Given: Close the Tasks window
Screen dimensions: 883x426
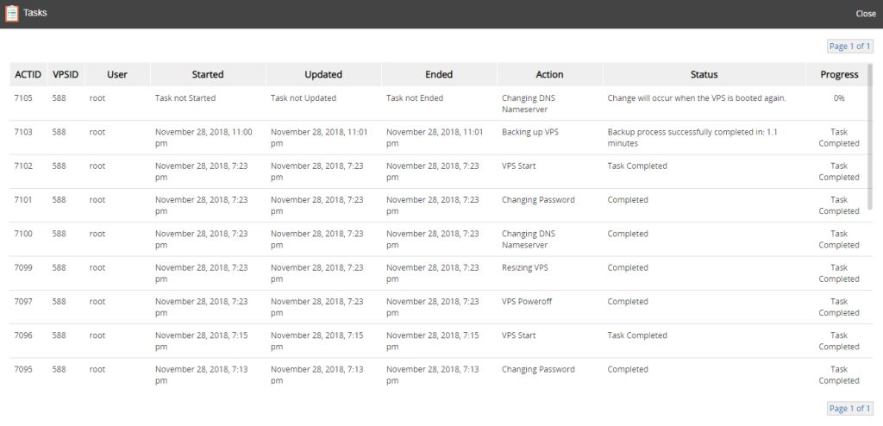Looking at the screenshot, I should point(865,14).
